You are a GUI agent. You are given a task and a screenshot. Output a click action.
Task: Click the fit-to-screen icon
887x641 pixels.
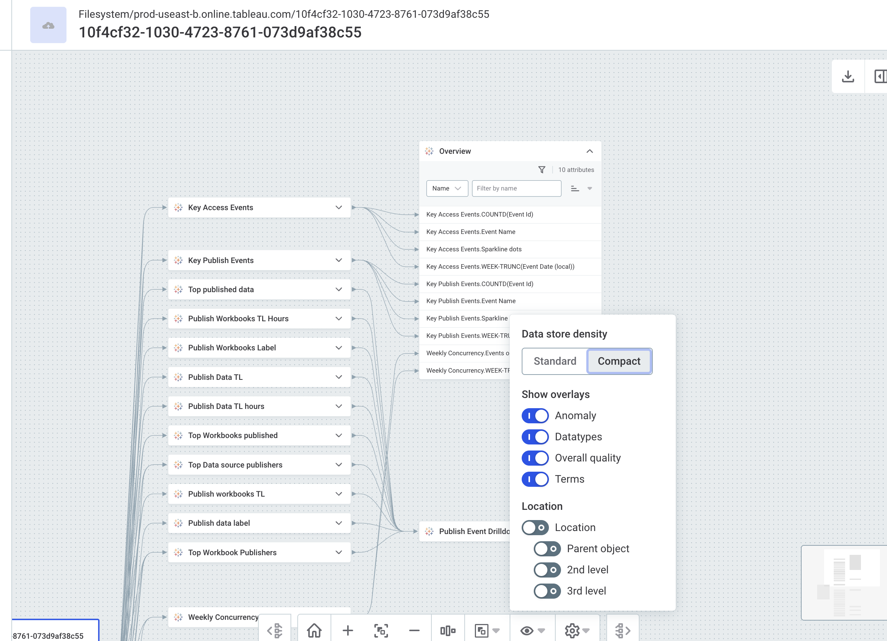tap(380, 630)
